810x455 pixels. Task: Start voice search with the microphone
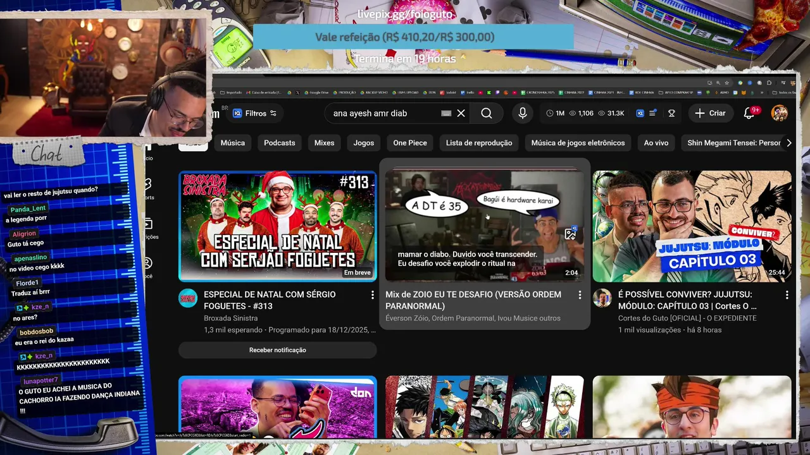523,113
